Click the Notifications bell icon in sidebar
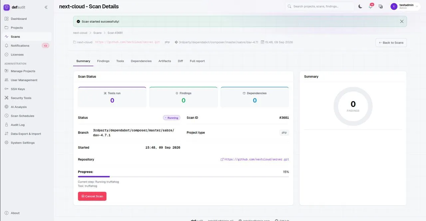The width and height of the screenshot is (426, 221). pos(7,46)
